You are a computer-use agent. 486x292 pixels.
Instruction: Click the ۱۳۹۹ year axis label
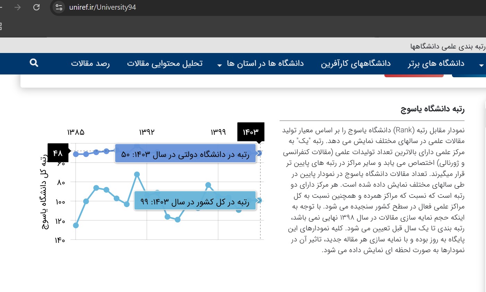click(x=218, y=132)
